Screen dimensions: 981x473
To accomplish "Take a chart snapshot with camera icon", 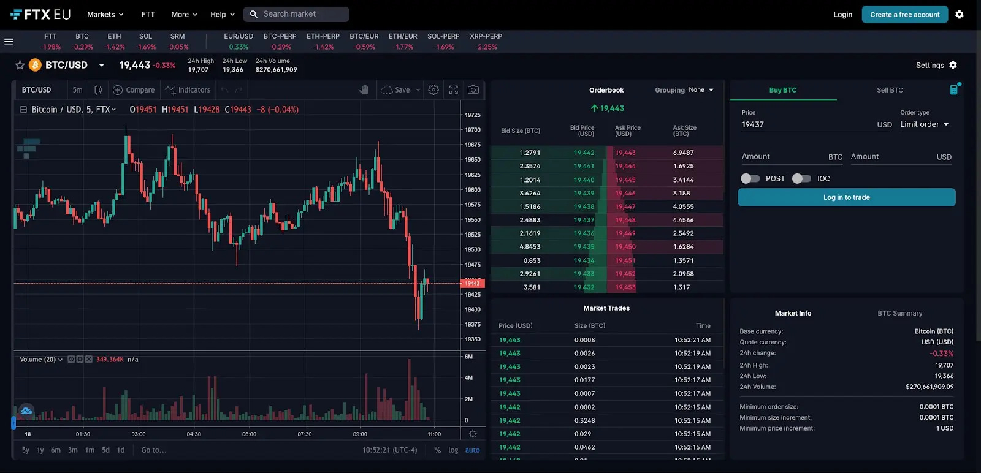I will pyautogui.click(x=473, y=89).
